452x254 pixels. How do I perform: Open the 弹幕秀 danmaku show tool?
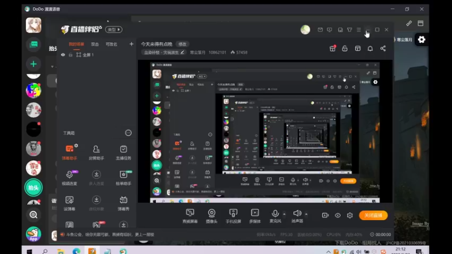[123, 203]
